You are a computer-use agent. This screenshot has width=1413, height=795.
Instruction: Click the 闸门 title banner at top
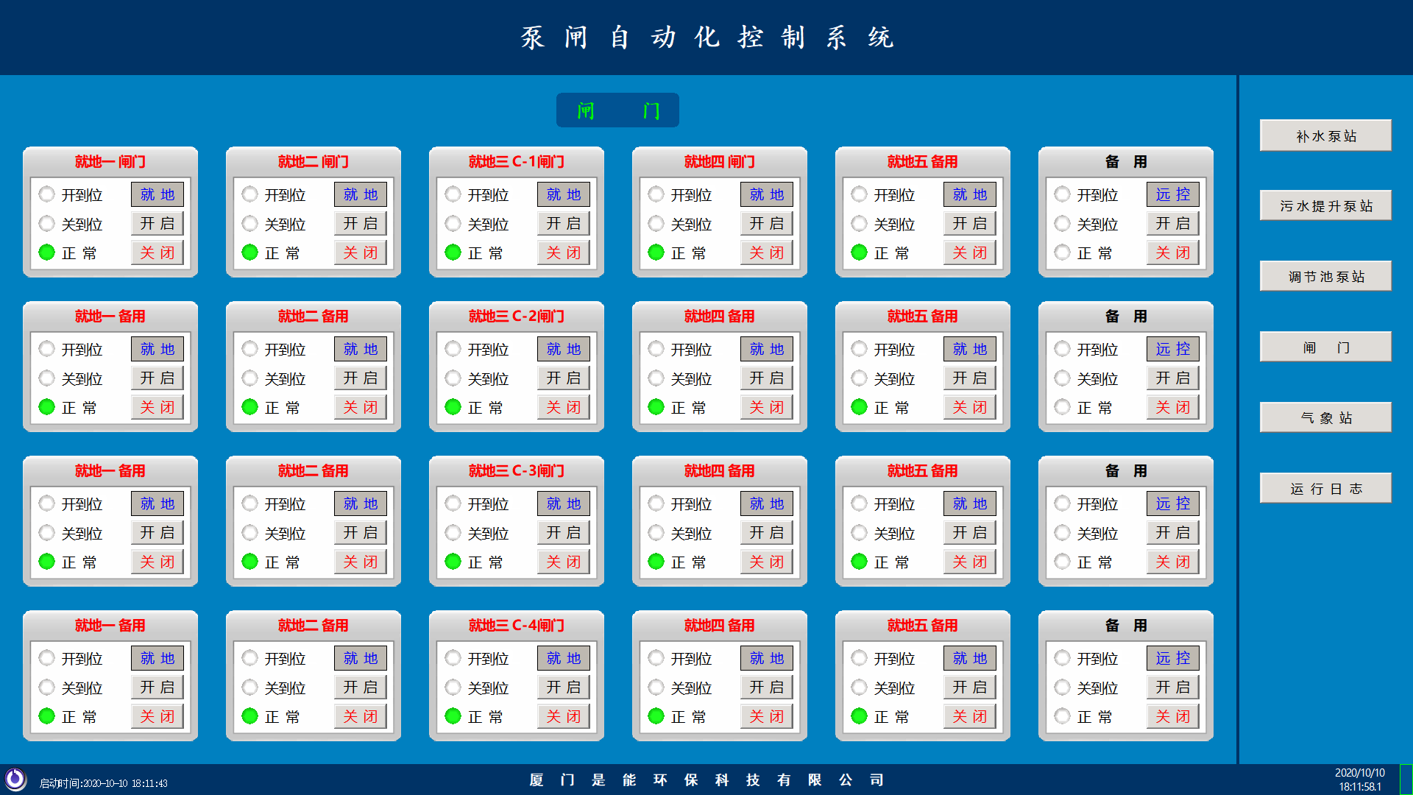pos(617,110)
